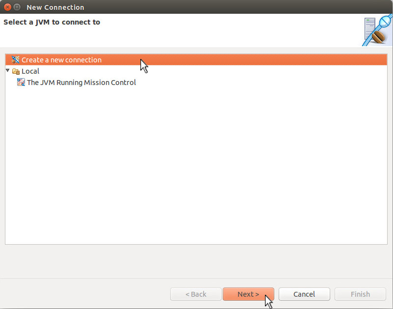Image resolution: width=393 pixels, height=309 pixels.
Task: Click the JVM Running Mission Control icon
Action: pyautogui.click(x=21, y=83)
